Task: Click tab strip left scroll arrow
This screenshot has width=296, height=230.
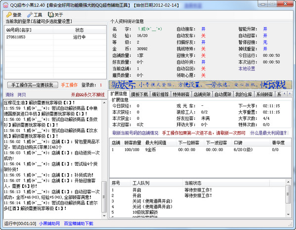Action: pos(285,93)
